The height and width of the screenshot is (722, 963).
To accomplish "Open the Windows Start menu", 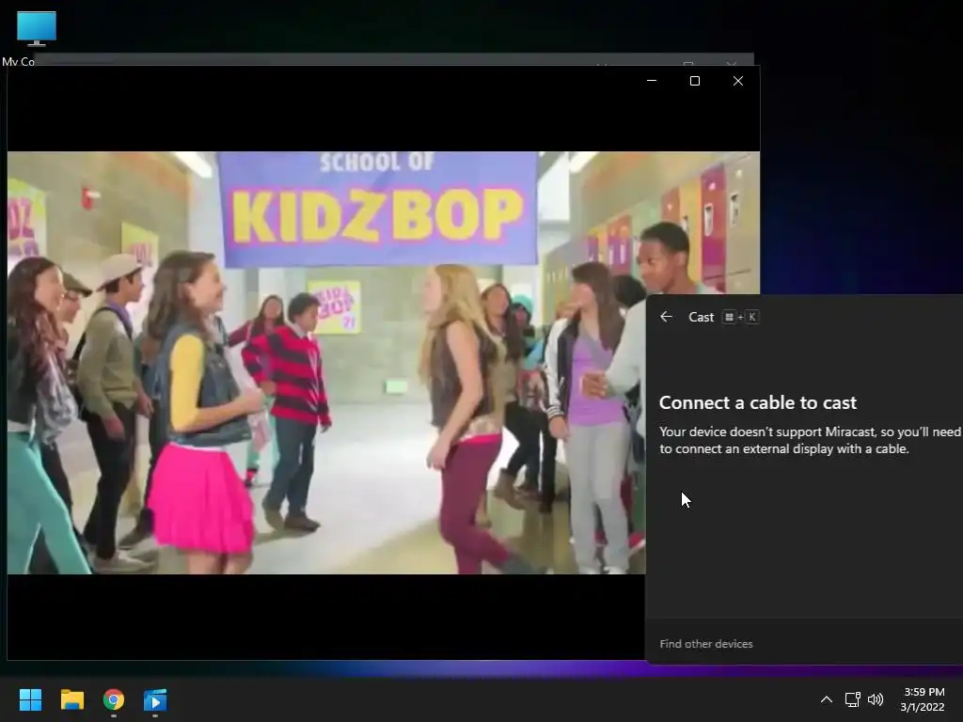I will pyautogui.click(x=30, y=699).
